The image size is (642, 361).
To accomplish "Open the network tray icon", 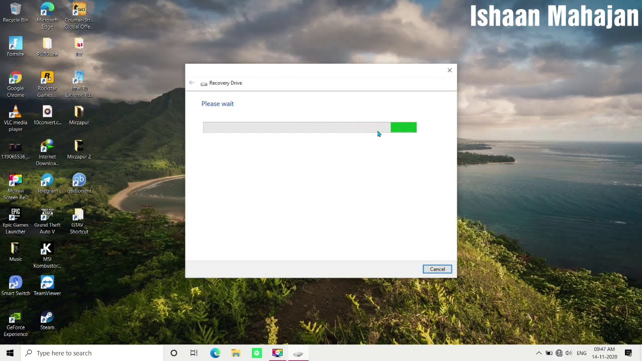I will point(559,353).
